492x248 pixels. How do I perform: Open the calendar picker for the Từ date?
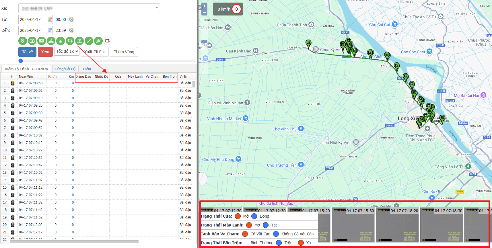(x=50, y=19)
